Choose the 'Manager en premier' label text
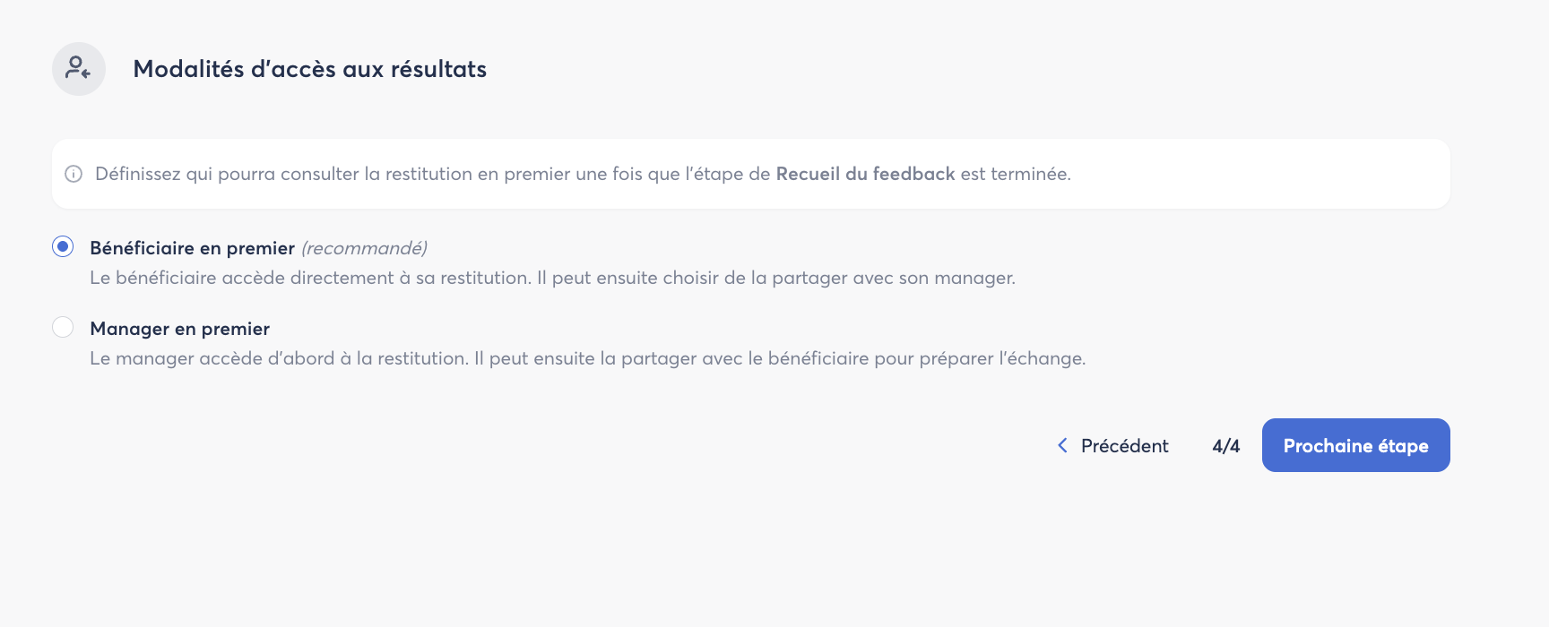The width and height of the screenshot is (1549, 627). 179,329
